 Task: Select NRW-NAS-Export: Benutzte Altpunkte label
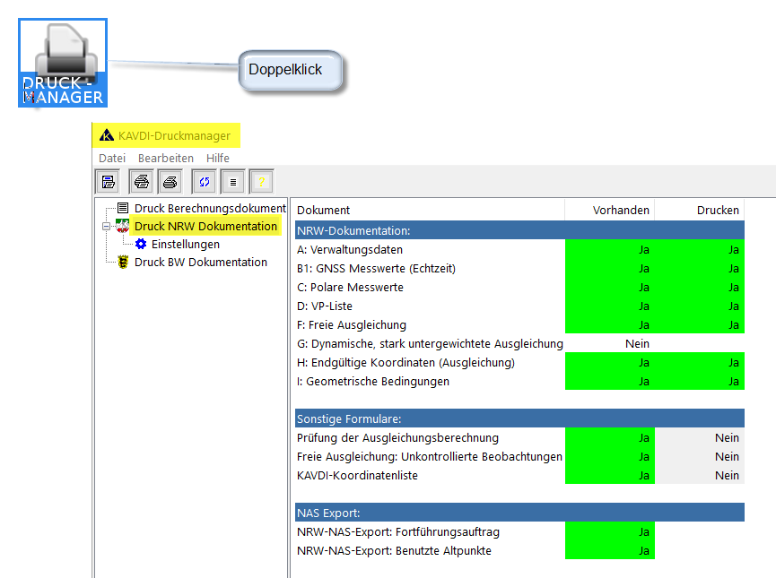click(x=394, y=551)
